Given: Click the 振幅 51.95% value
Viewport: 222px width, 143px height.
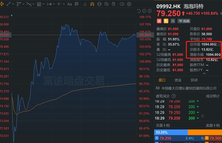Looking at the screenshot, I should pyautogui.click(x=174, y=39).
